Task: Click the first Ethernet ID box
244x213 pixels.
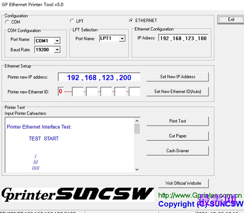Action: (x=61, y=92)
